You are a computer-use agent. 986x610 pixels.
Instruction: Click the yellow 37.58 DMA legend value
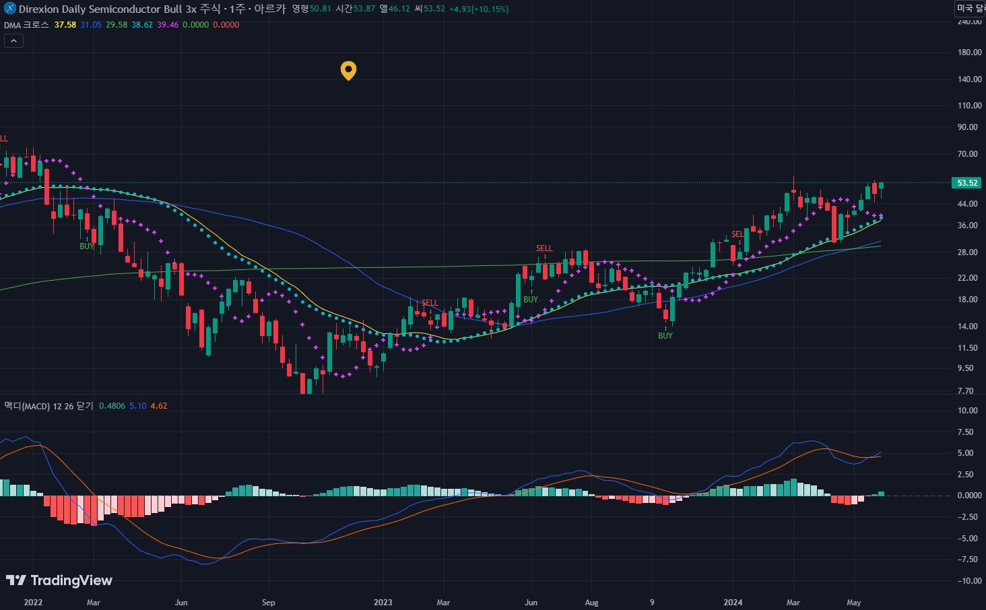point(65,25)
